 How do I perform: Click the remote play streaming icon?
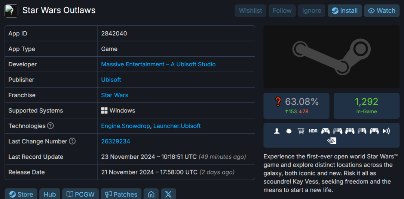pos(386,131)
